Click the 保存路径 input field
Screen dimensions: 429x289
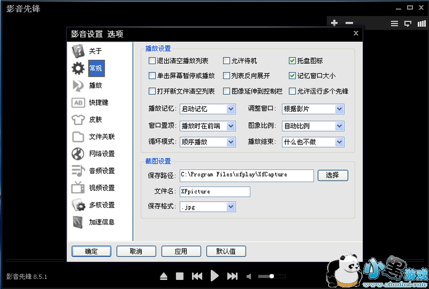click(247, 176)
